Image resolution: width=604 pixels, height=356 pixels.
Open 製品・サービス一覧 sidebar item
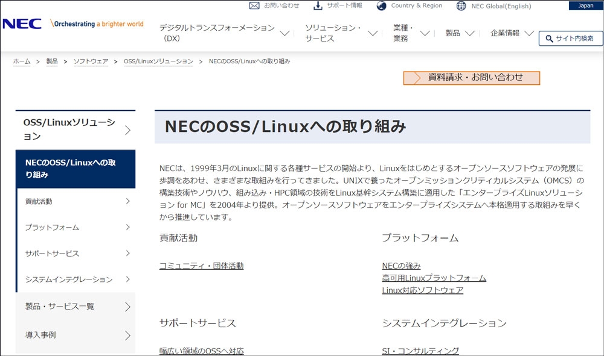click(60, 307)
